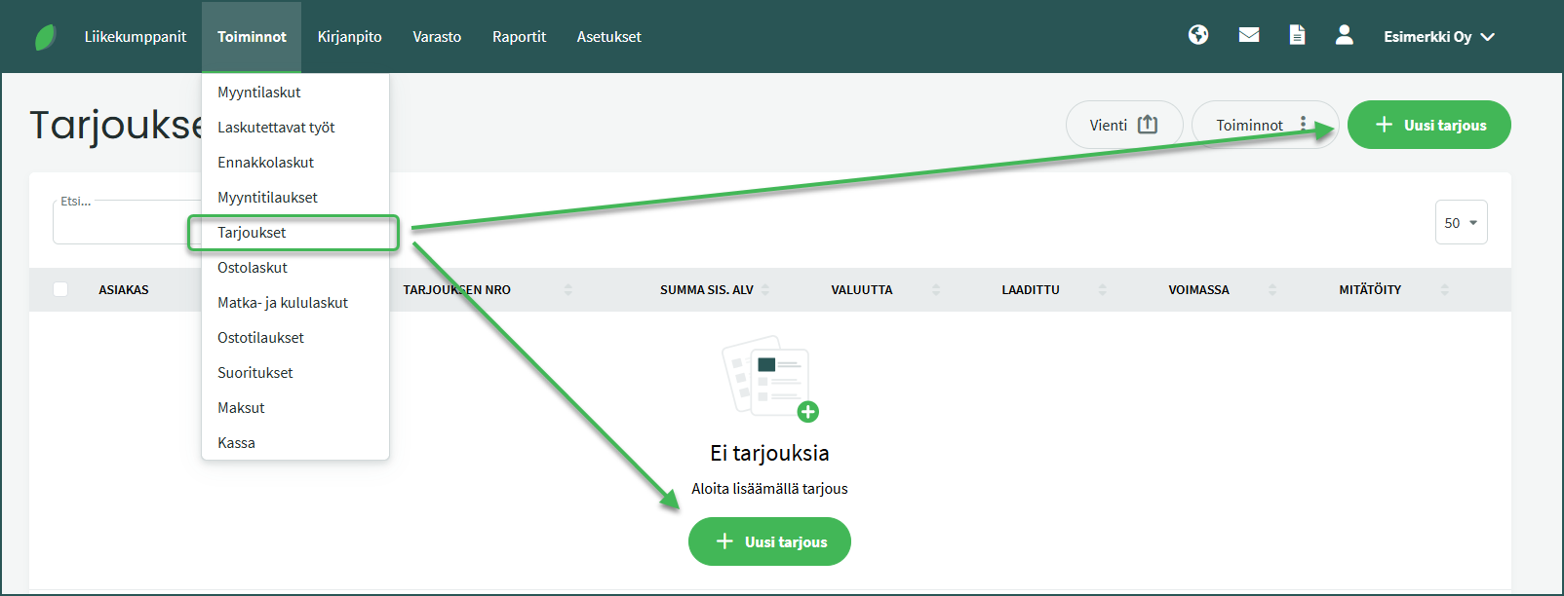Click the Vienti export button

(x=1123, y=125)
